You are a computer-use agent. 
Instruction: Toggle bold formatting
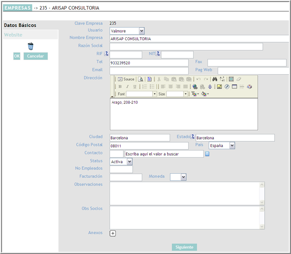click(x=120, y=86)
